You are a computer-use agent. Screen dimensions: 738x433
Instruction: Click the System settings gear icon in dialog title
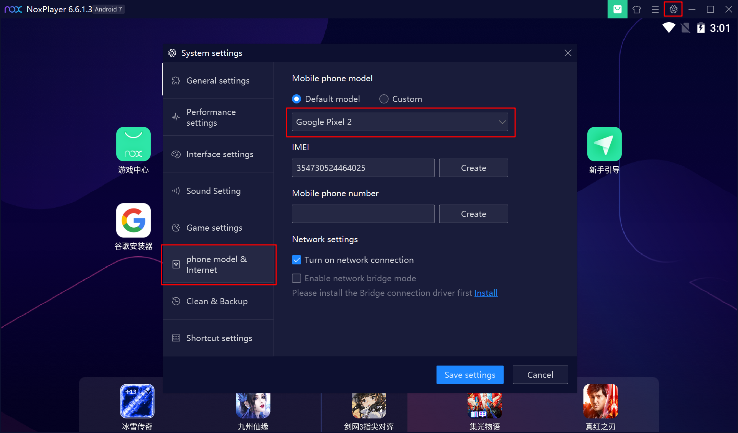pos(172,53)
